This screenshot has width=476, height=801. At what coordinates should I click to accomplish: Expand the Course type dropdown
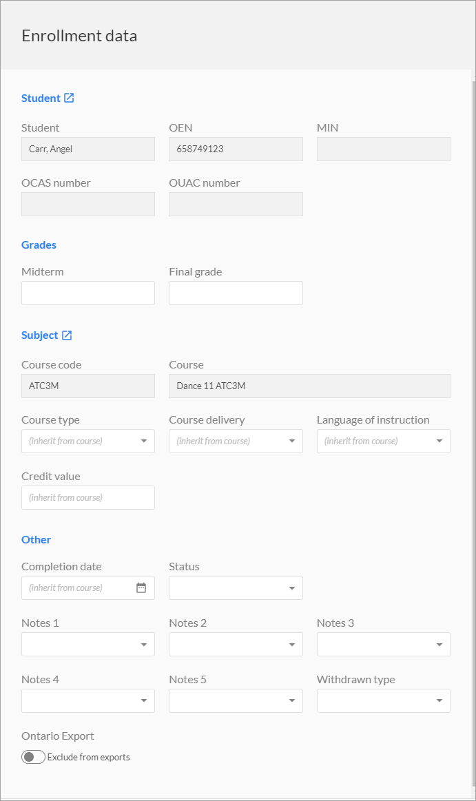point(88,441)
